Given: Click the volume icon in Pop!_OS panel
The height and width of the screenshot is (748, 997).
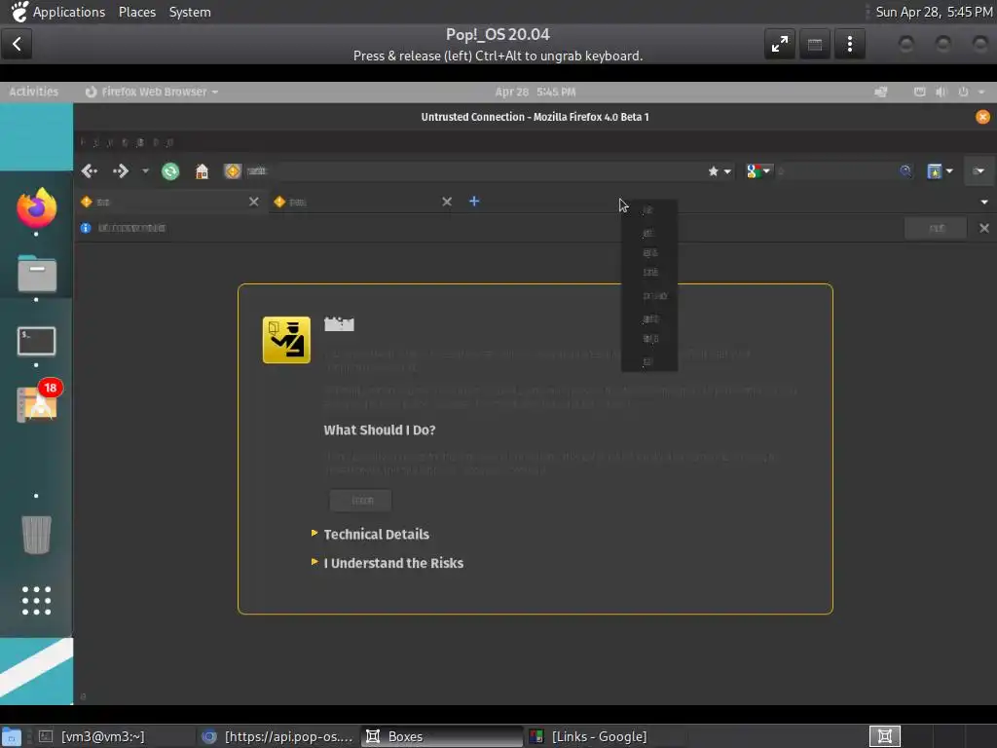Looking at the screenshot, I should pyautogui.click(x=942, y=92).
